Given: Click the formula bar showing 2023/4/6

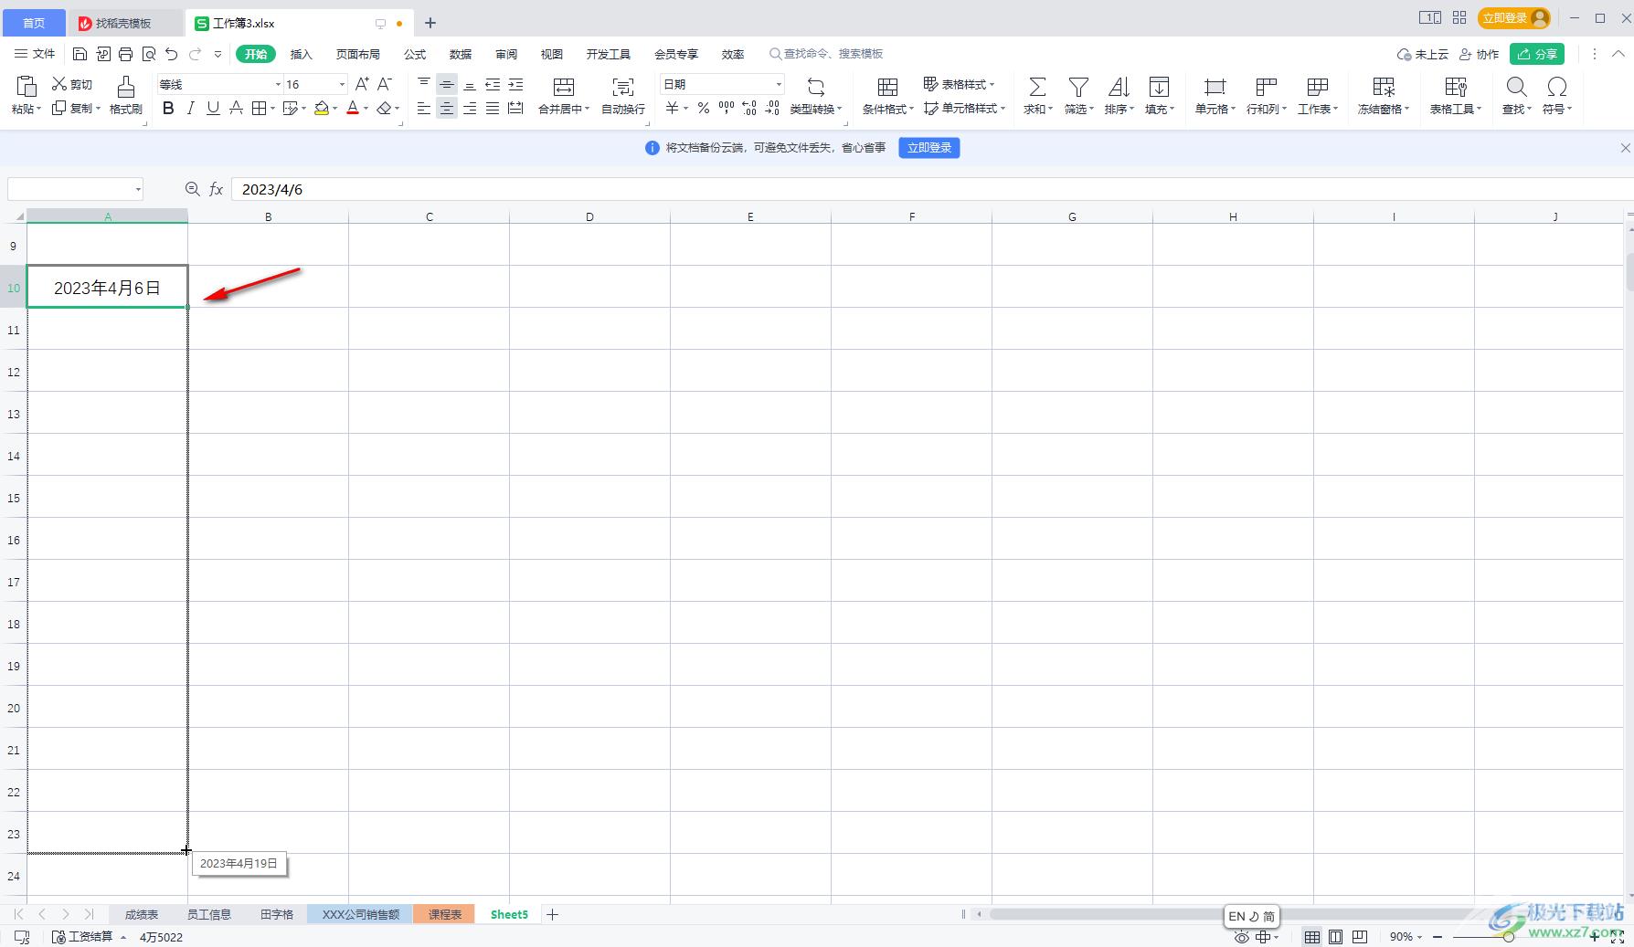Looking at the screenshot, I should [x=930, y=189].
